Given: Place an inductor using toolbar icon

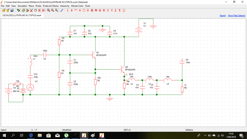Looking at the screenshot, I should pyautogui.click(x=76, y=10).
